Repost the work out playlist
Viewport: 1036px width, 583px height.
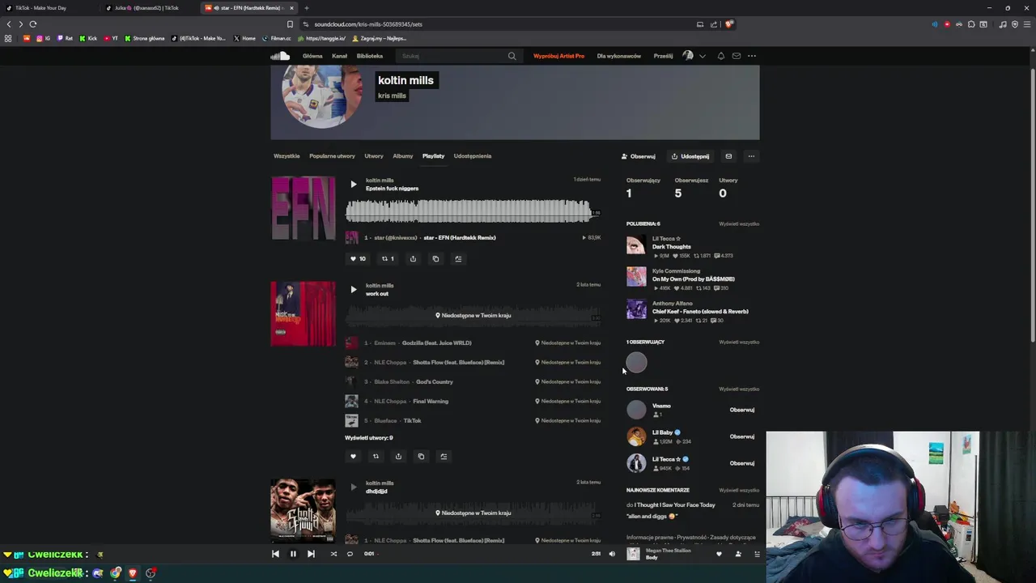376,456
